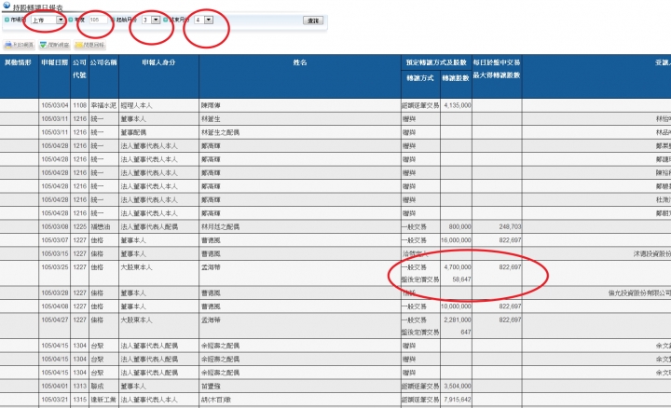Select the date cell 105/04/01
671x408 pixels.
[x=55, y=387]
